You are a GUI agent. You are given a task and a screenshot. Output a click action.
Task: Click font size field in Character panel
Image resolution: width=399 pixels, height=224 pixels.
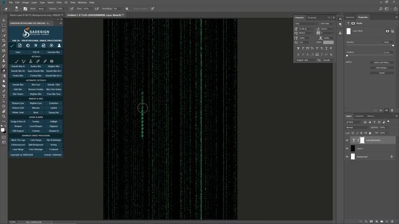click(x=306, y=29)
